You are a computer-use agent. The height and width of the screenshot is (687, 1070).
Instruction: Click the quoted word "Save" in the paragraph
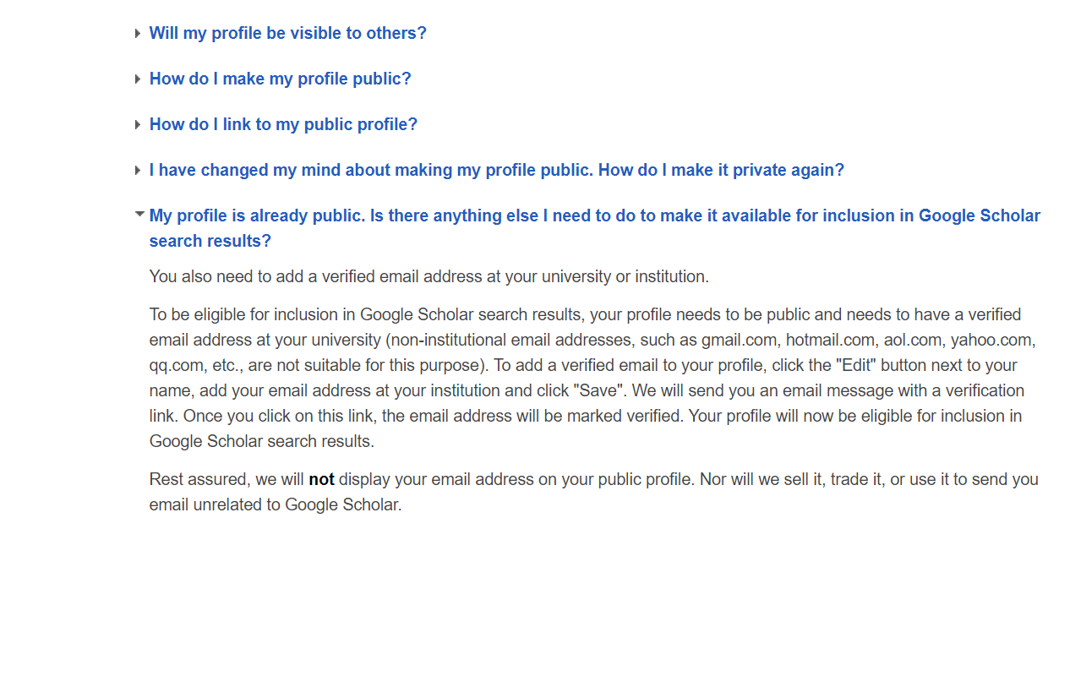(x=598, y=391)
